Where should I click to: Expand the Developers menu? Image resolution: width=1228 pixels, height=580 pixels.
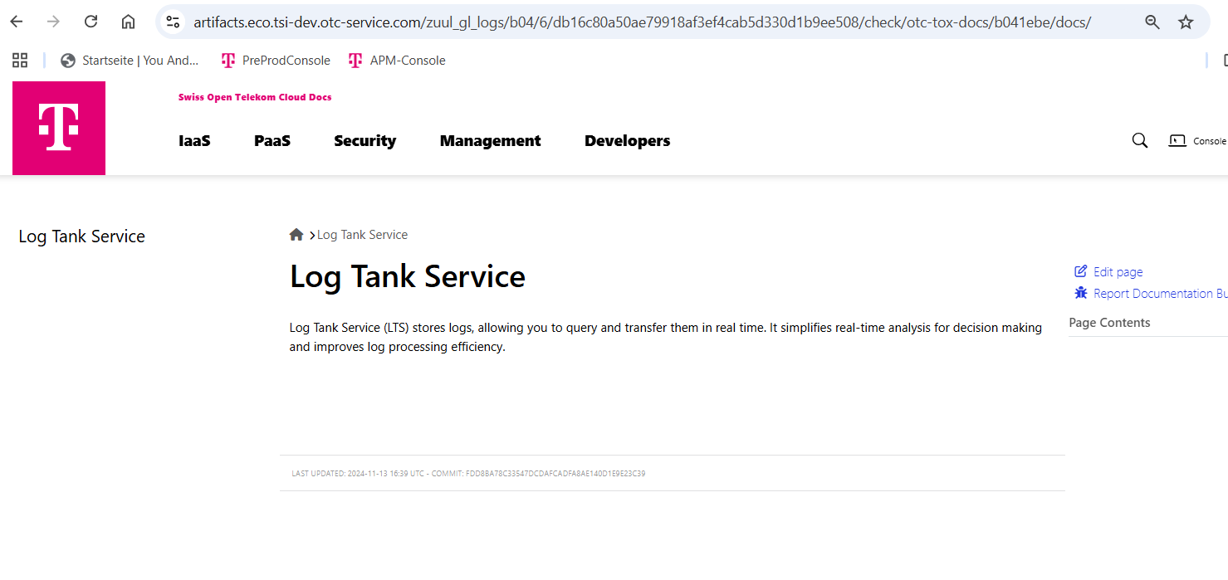click(x=627, y=141)
